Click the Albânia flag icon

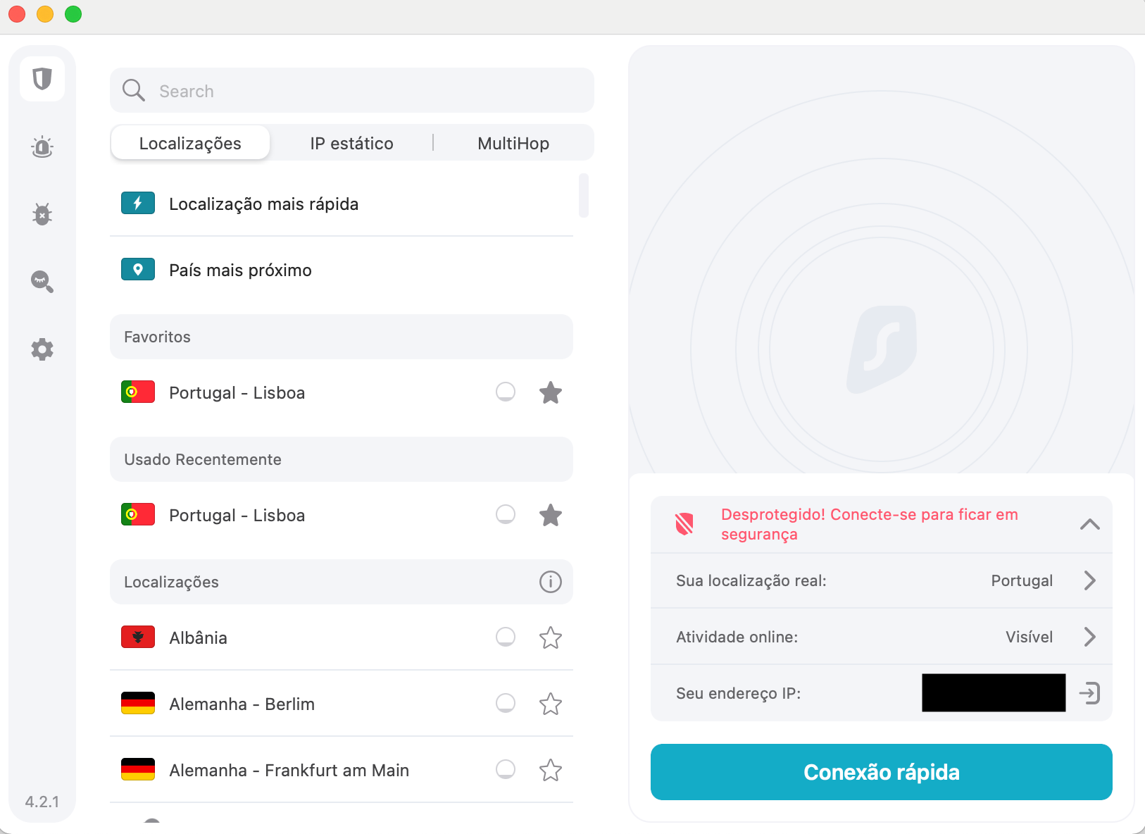[x=138, y=637]
